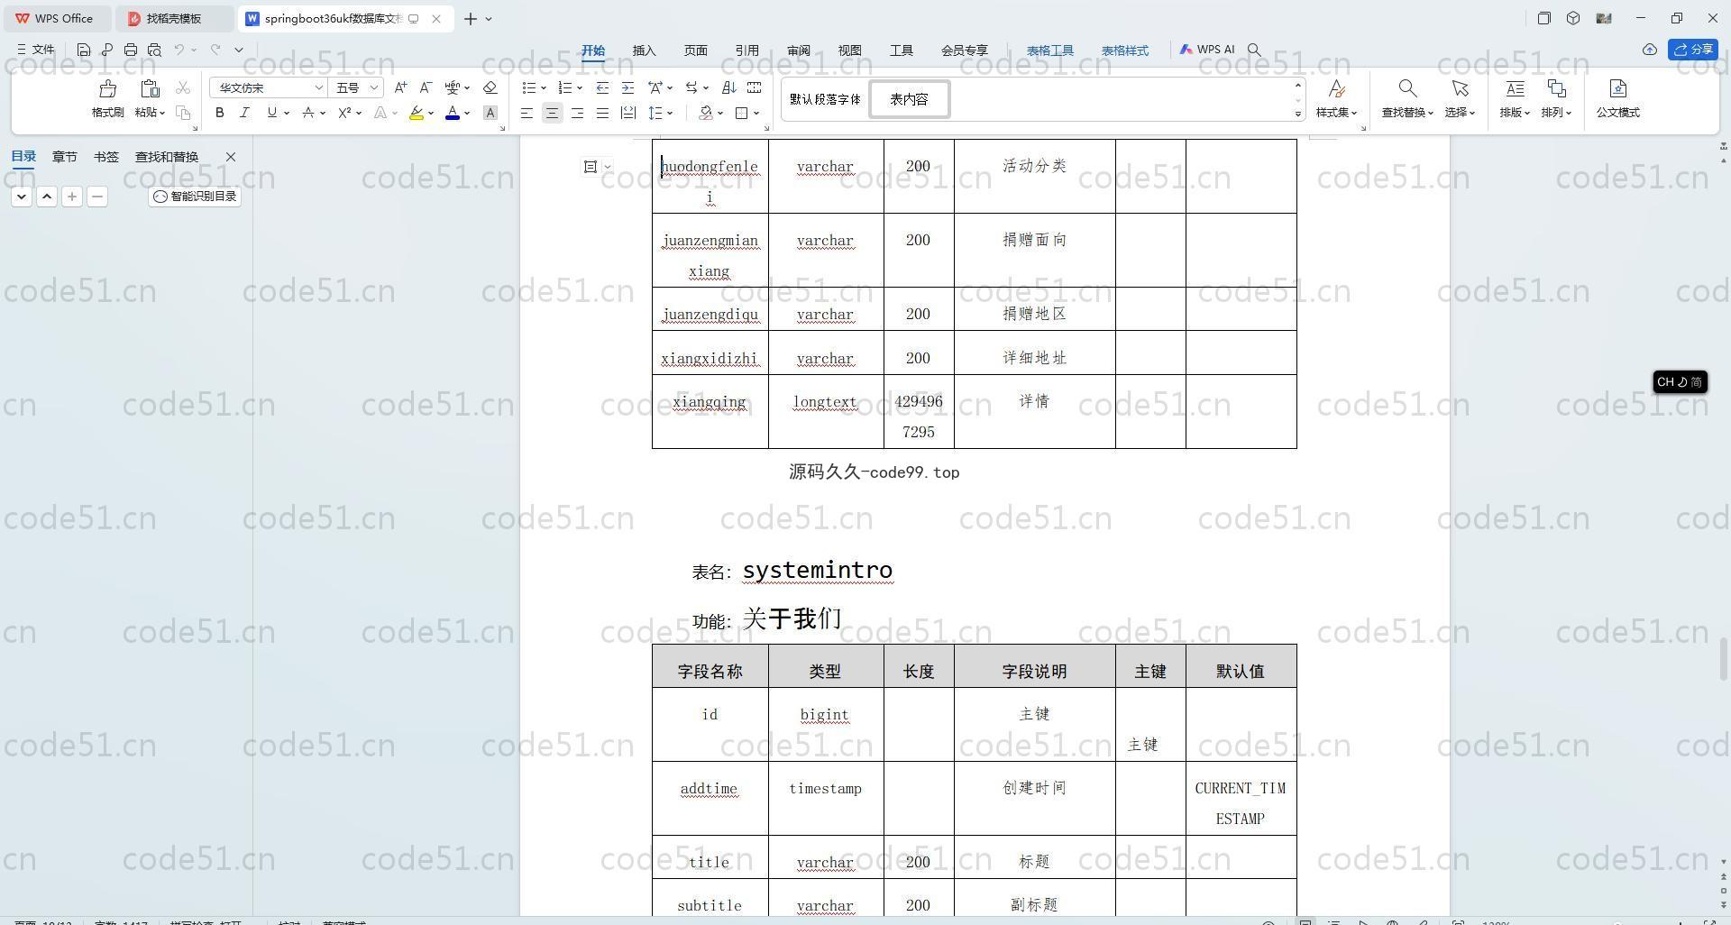Click the Share (分享) button
Image resolution: width=1731 pixels, height=925 pixels.
tap(1692, 50)
